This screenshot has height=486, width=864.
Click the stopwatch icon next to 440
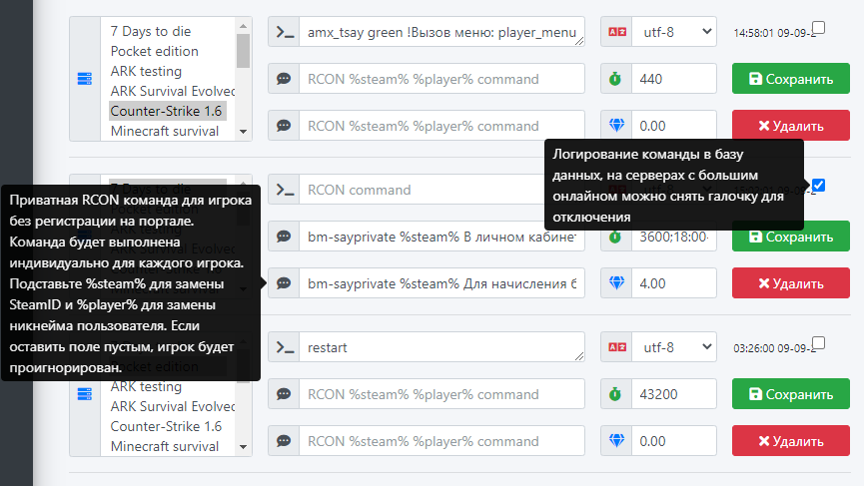point(616,79)
